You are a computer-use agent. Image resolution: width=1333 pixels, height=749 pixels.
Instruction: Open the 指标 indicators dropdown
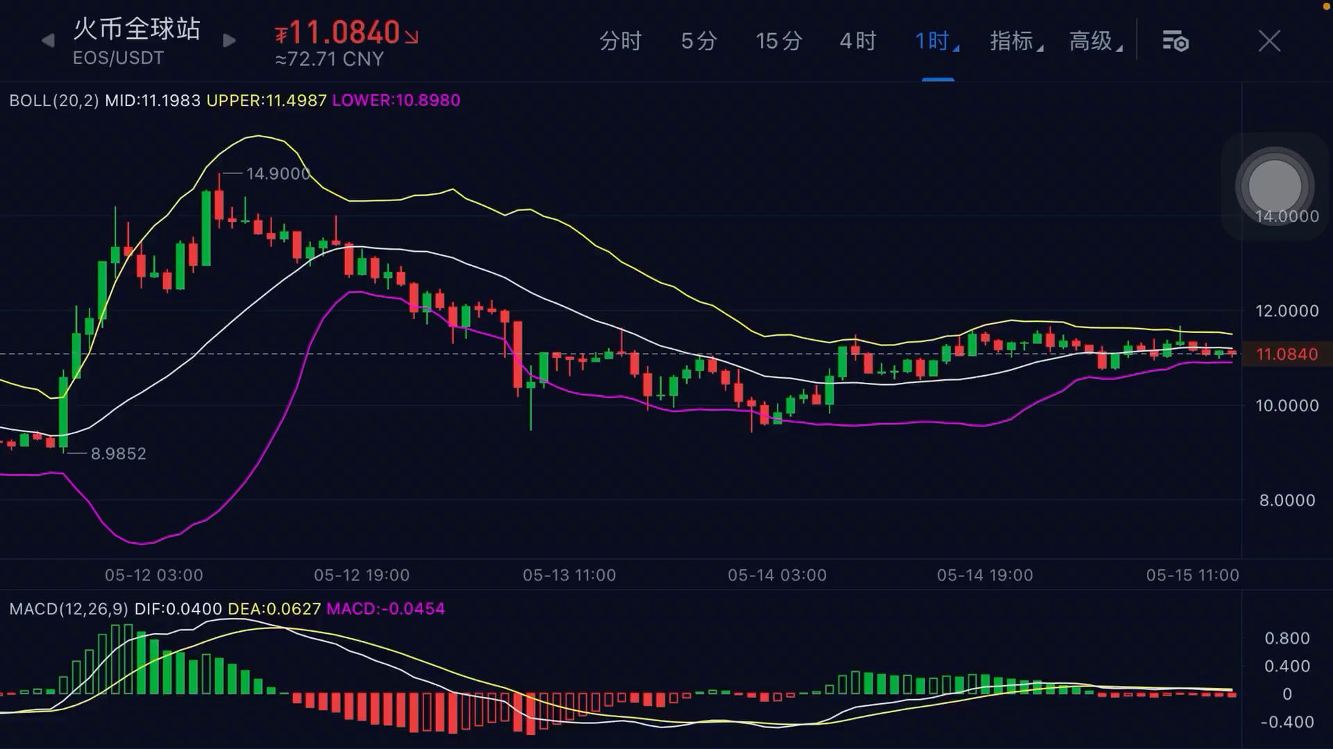coord(1016,41)
